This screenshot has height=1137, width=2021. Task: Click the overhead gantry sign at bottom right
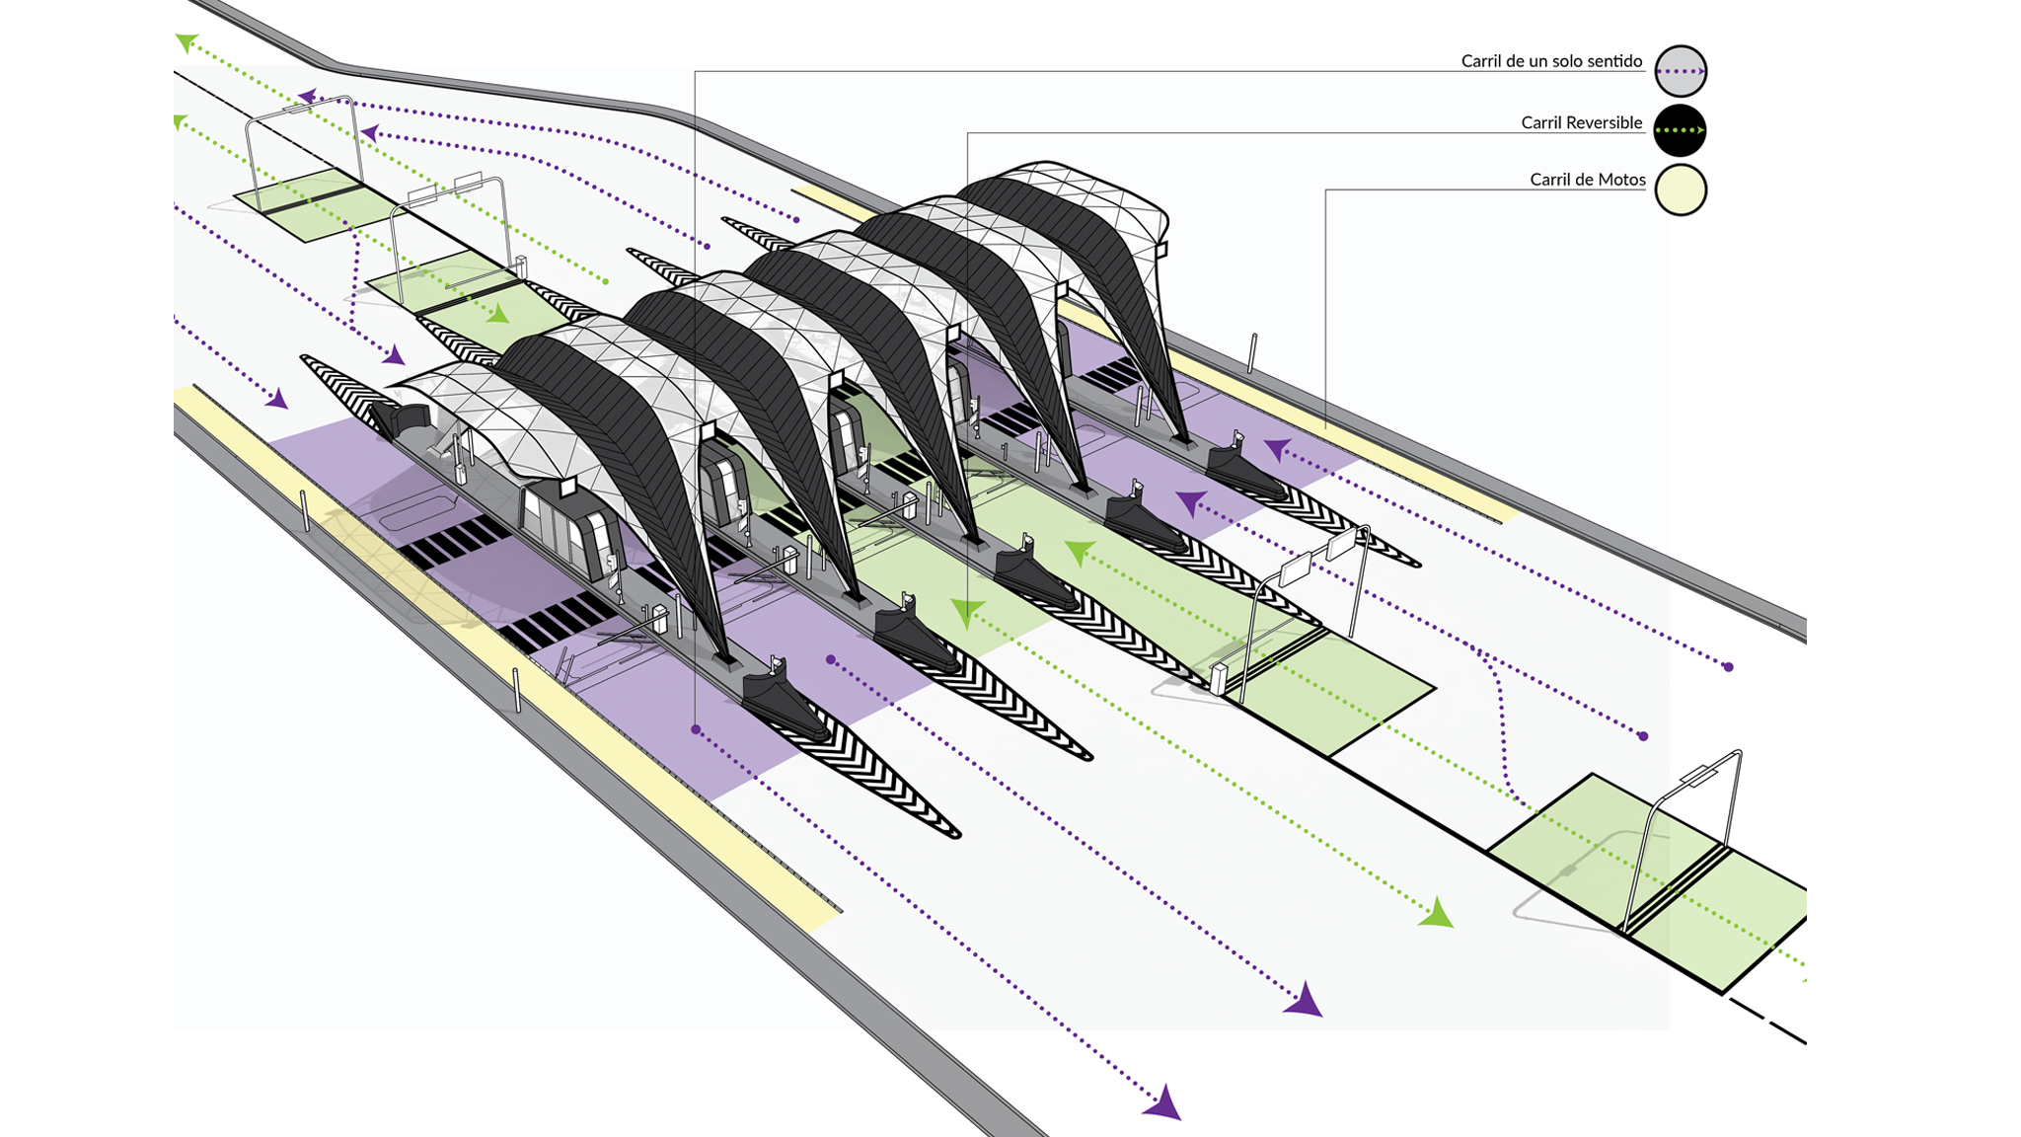click(x=1701, y=776)
